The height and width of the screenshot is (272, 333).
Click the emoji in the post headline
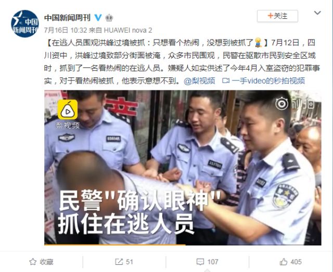tap(258, 43)
